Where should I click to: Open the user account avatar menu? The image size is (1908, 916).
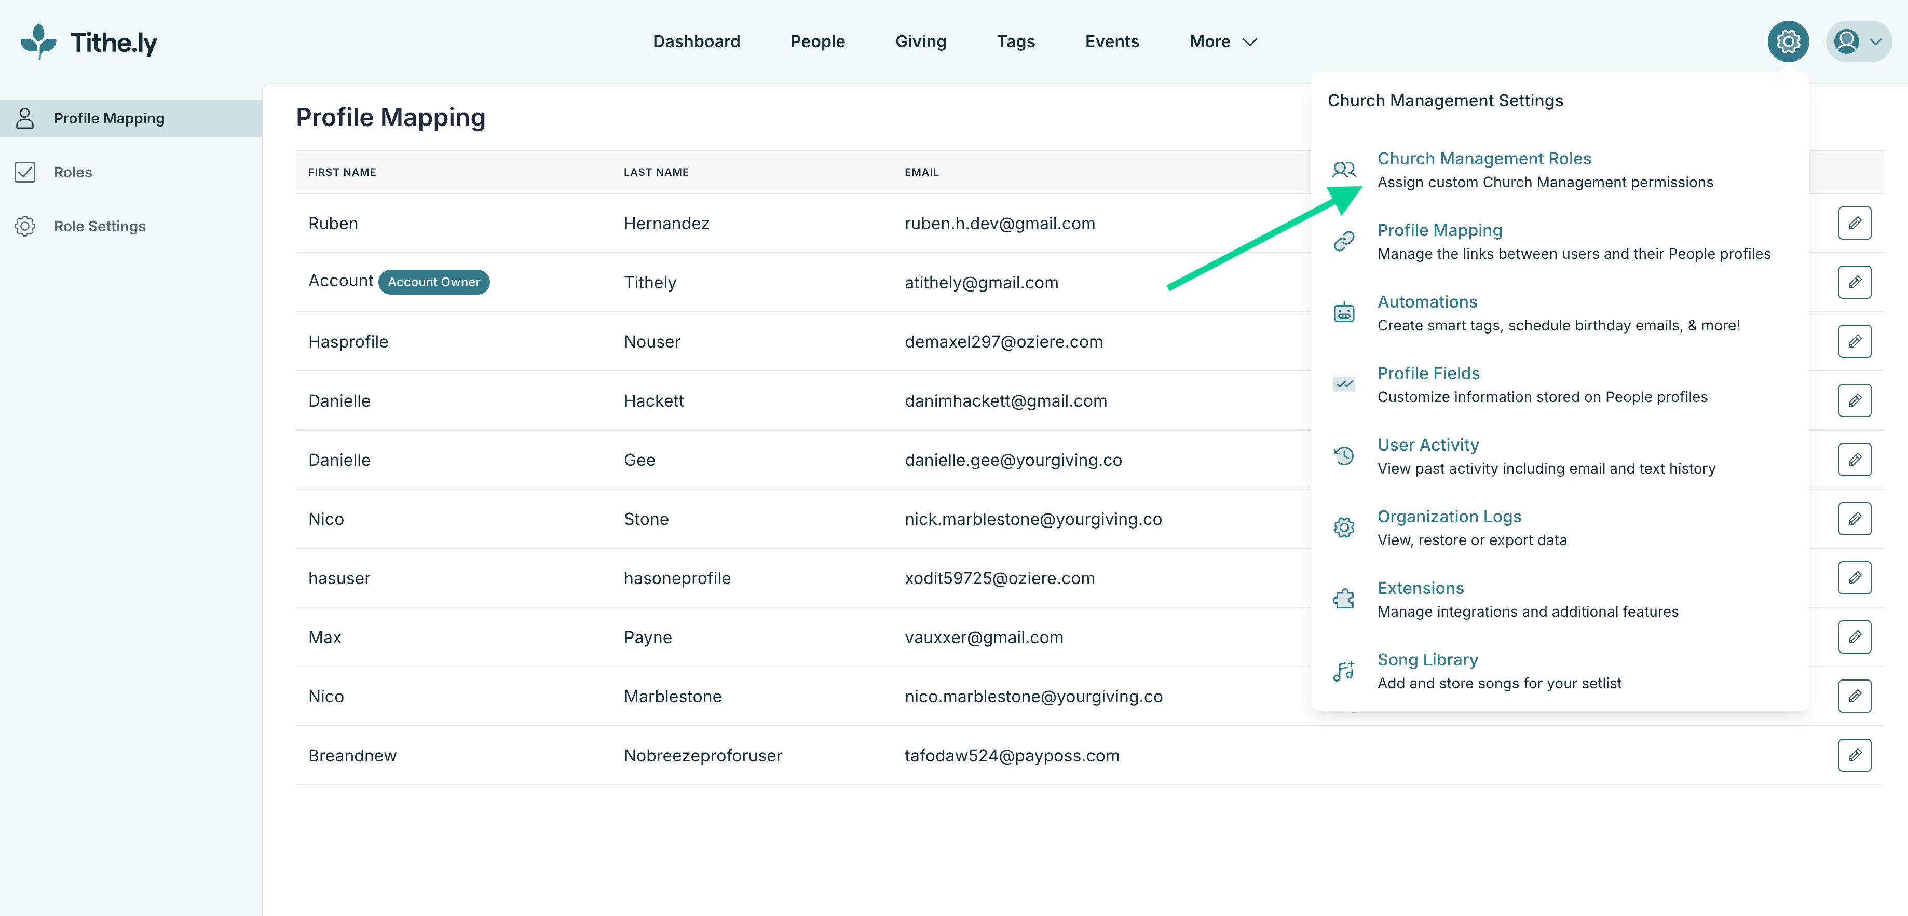click(x=1858, y=41)
